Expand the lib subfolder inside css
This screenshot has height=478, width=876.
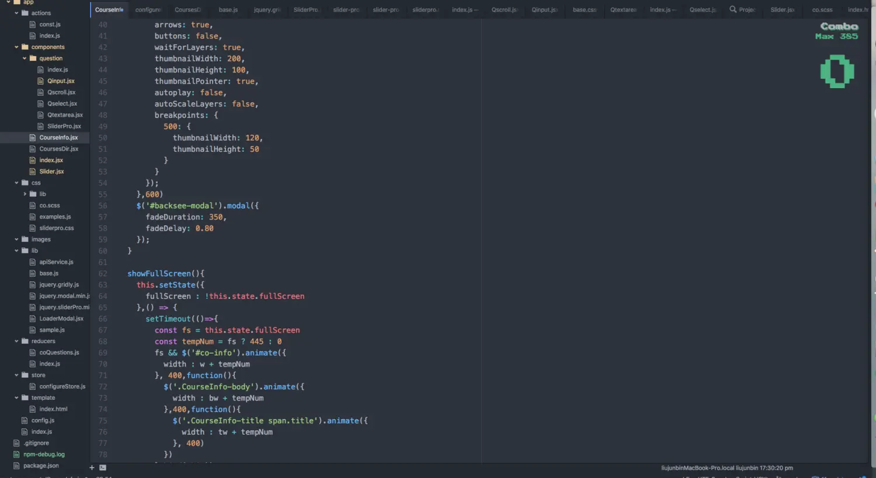tap(25, 194)
